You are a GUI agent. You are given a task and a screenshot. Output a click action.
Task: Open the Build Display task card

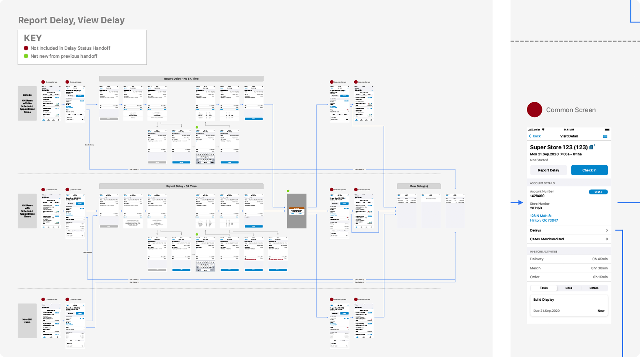click(x=569, y=305)
